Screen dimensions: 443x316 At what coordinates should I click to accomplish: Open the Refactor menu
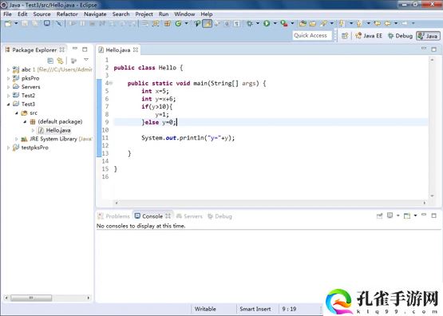67,14
